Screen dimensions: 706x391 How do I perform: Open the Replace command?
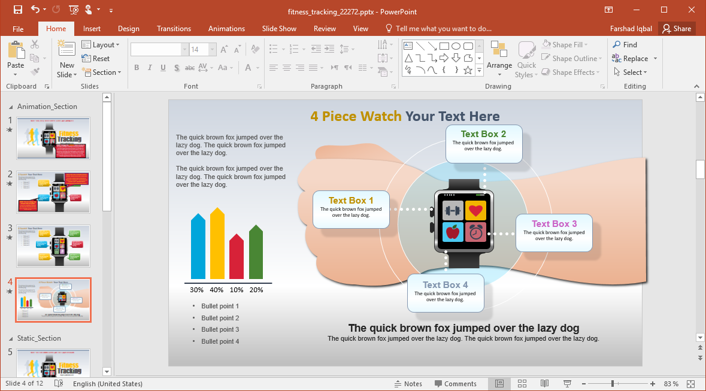(x=634, y=58)
